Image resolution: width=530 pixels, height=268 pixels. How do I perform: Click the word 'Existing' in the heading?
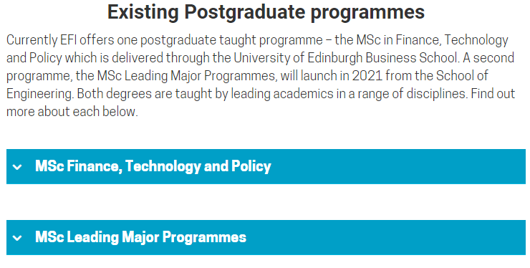(143, 12)
